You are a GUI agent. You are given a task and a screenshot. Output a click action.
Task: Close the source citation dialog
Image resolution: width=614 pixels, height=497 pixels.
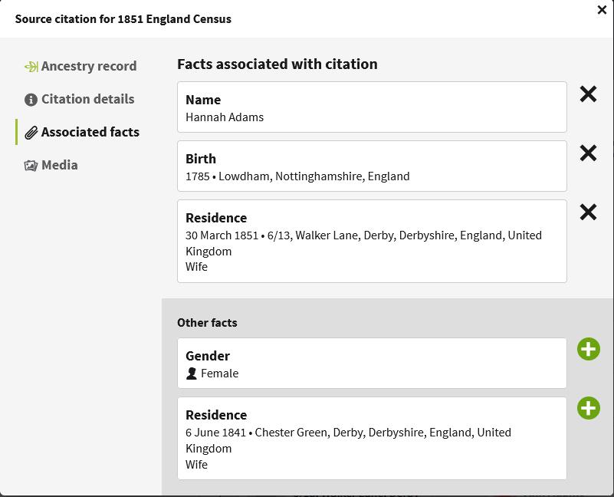pos(602,10)
